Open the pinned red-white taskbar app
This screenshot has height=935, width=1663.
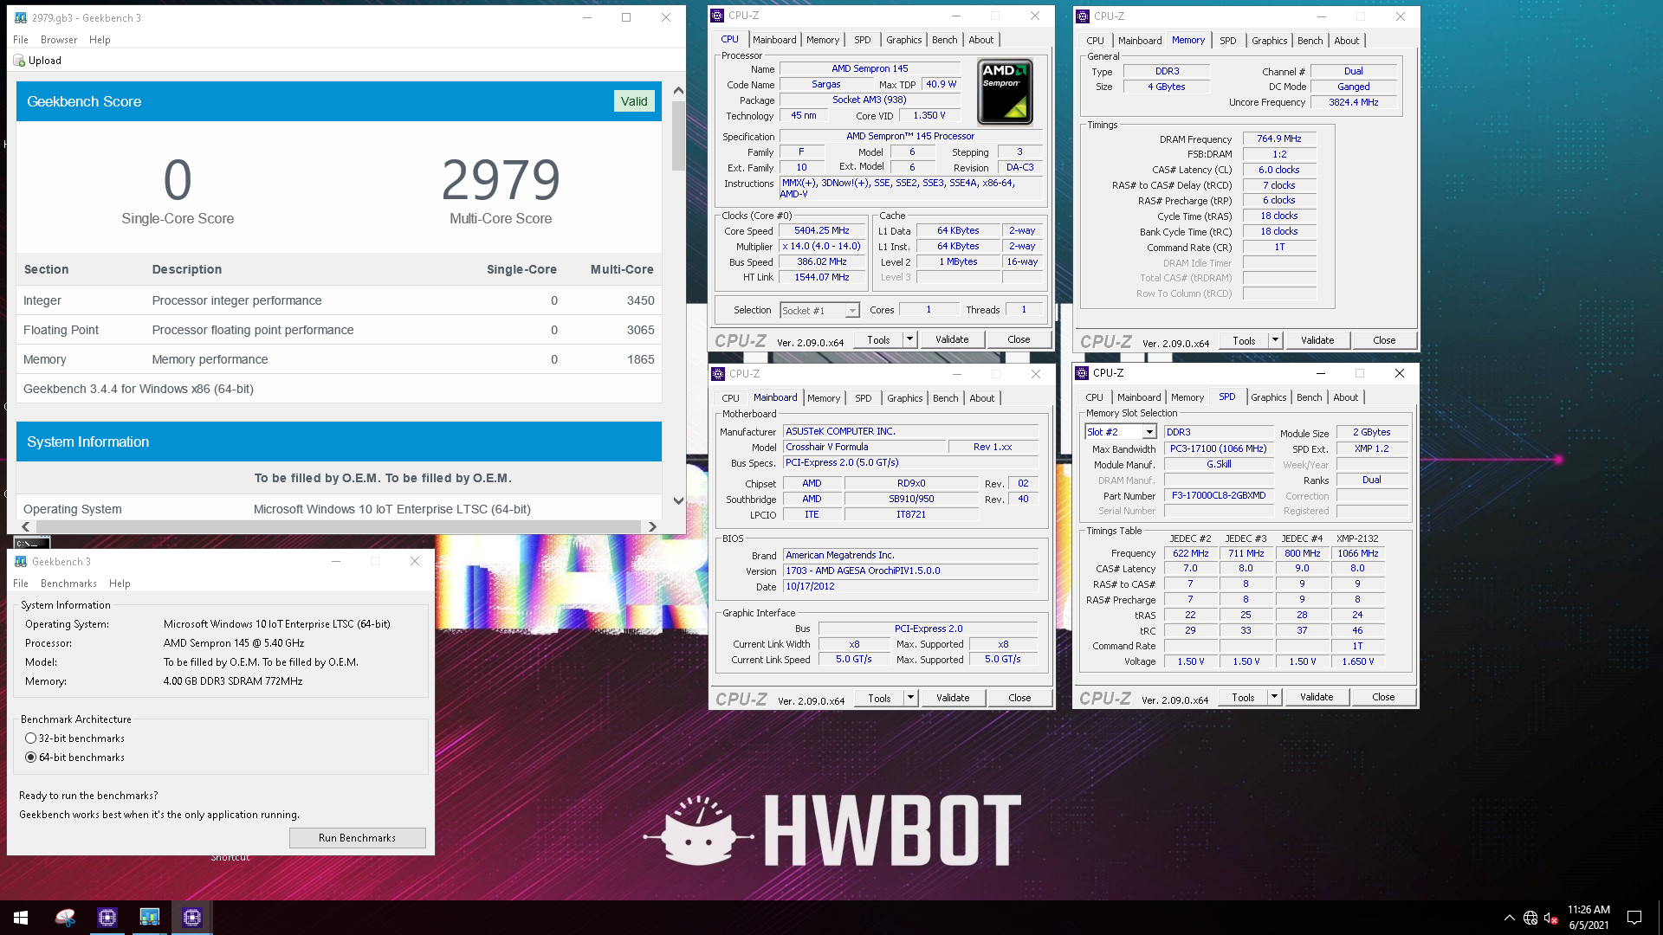pos(65,917)
